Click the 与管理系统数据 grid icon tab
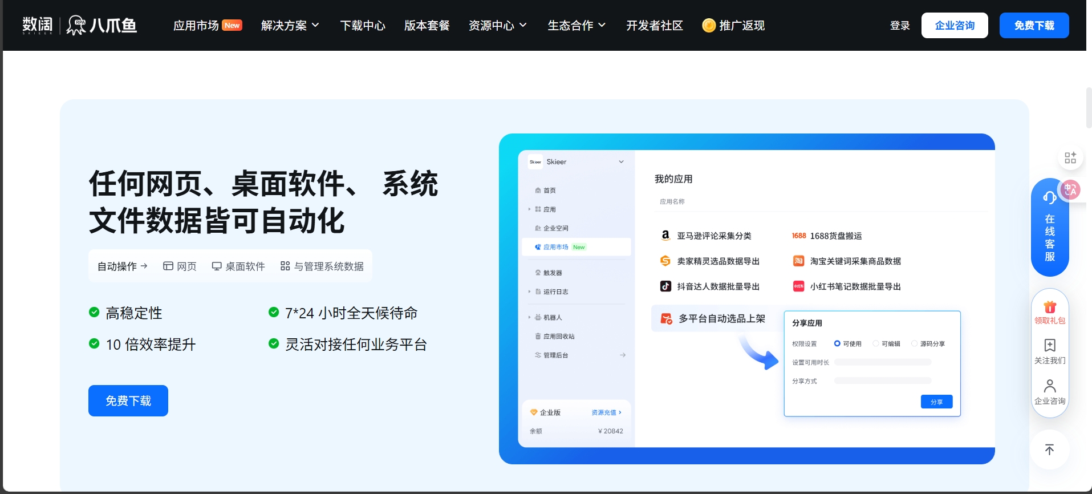Viewport: 1092px width, 494px height. [x=285, y=266]
